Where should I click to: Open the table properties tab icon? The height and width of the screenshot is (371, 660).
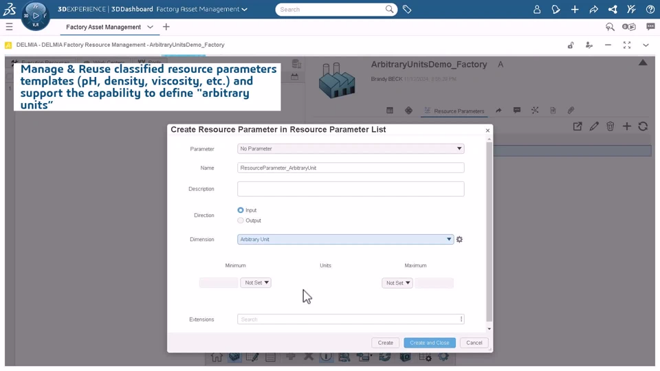390,110
